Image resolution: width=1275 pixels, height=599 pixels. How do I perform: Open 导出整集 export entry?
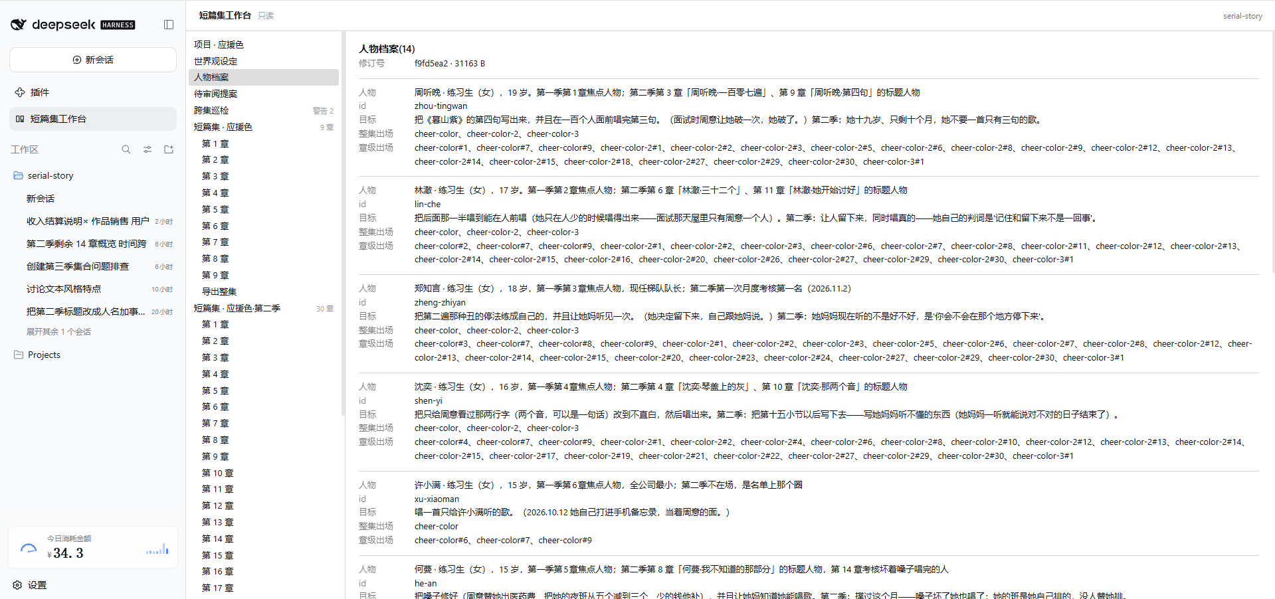tap(264, 292)
